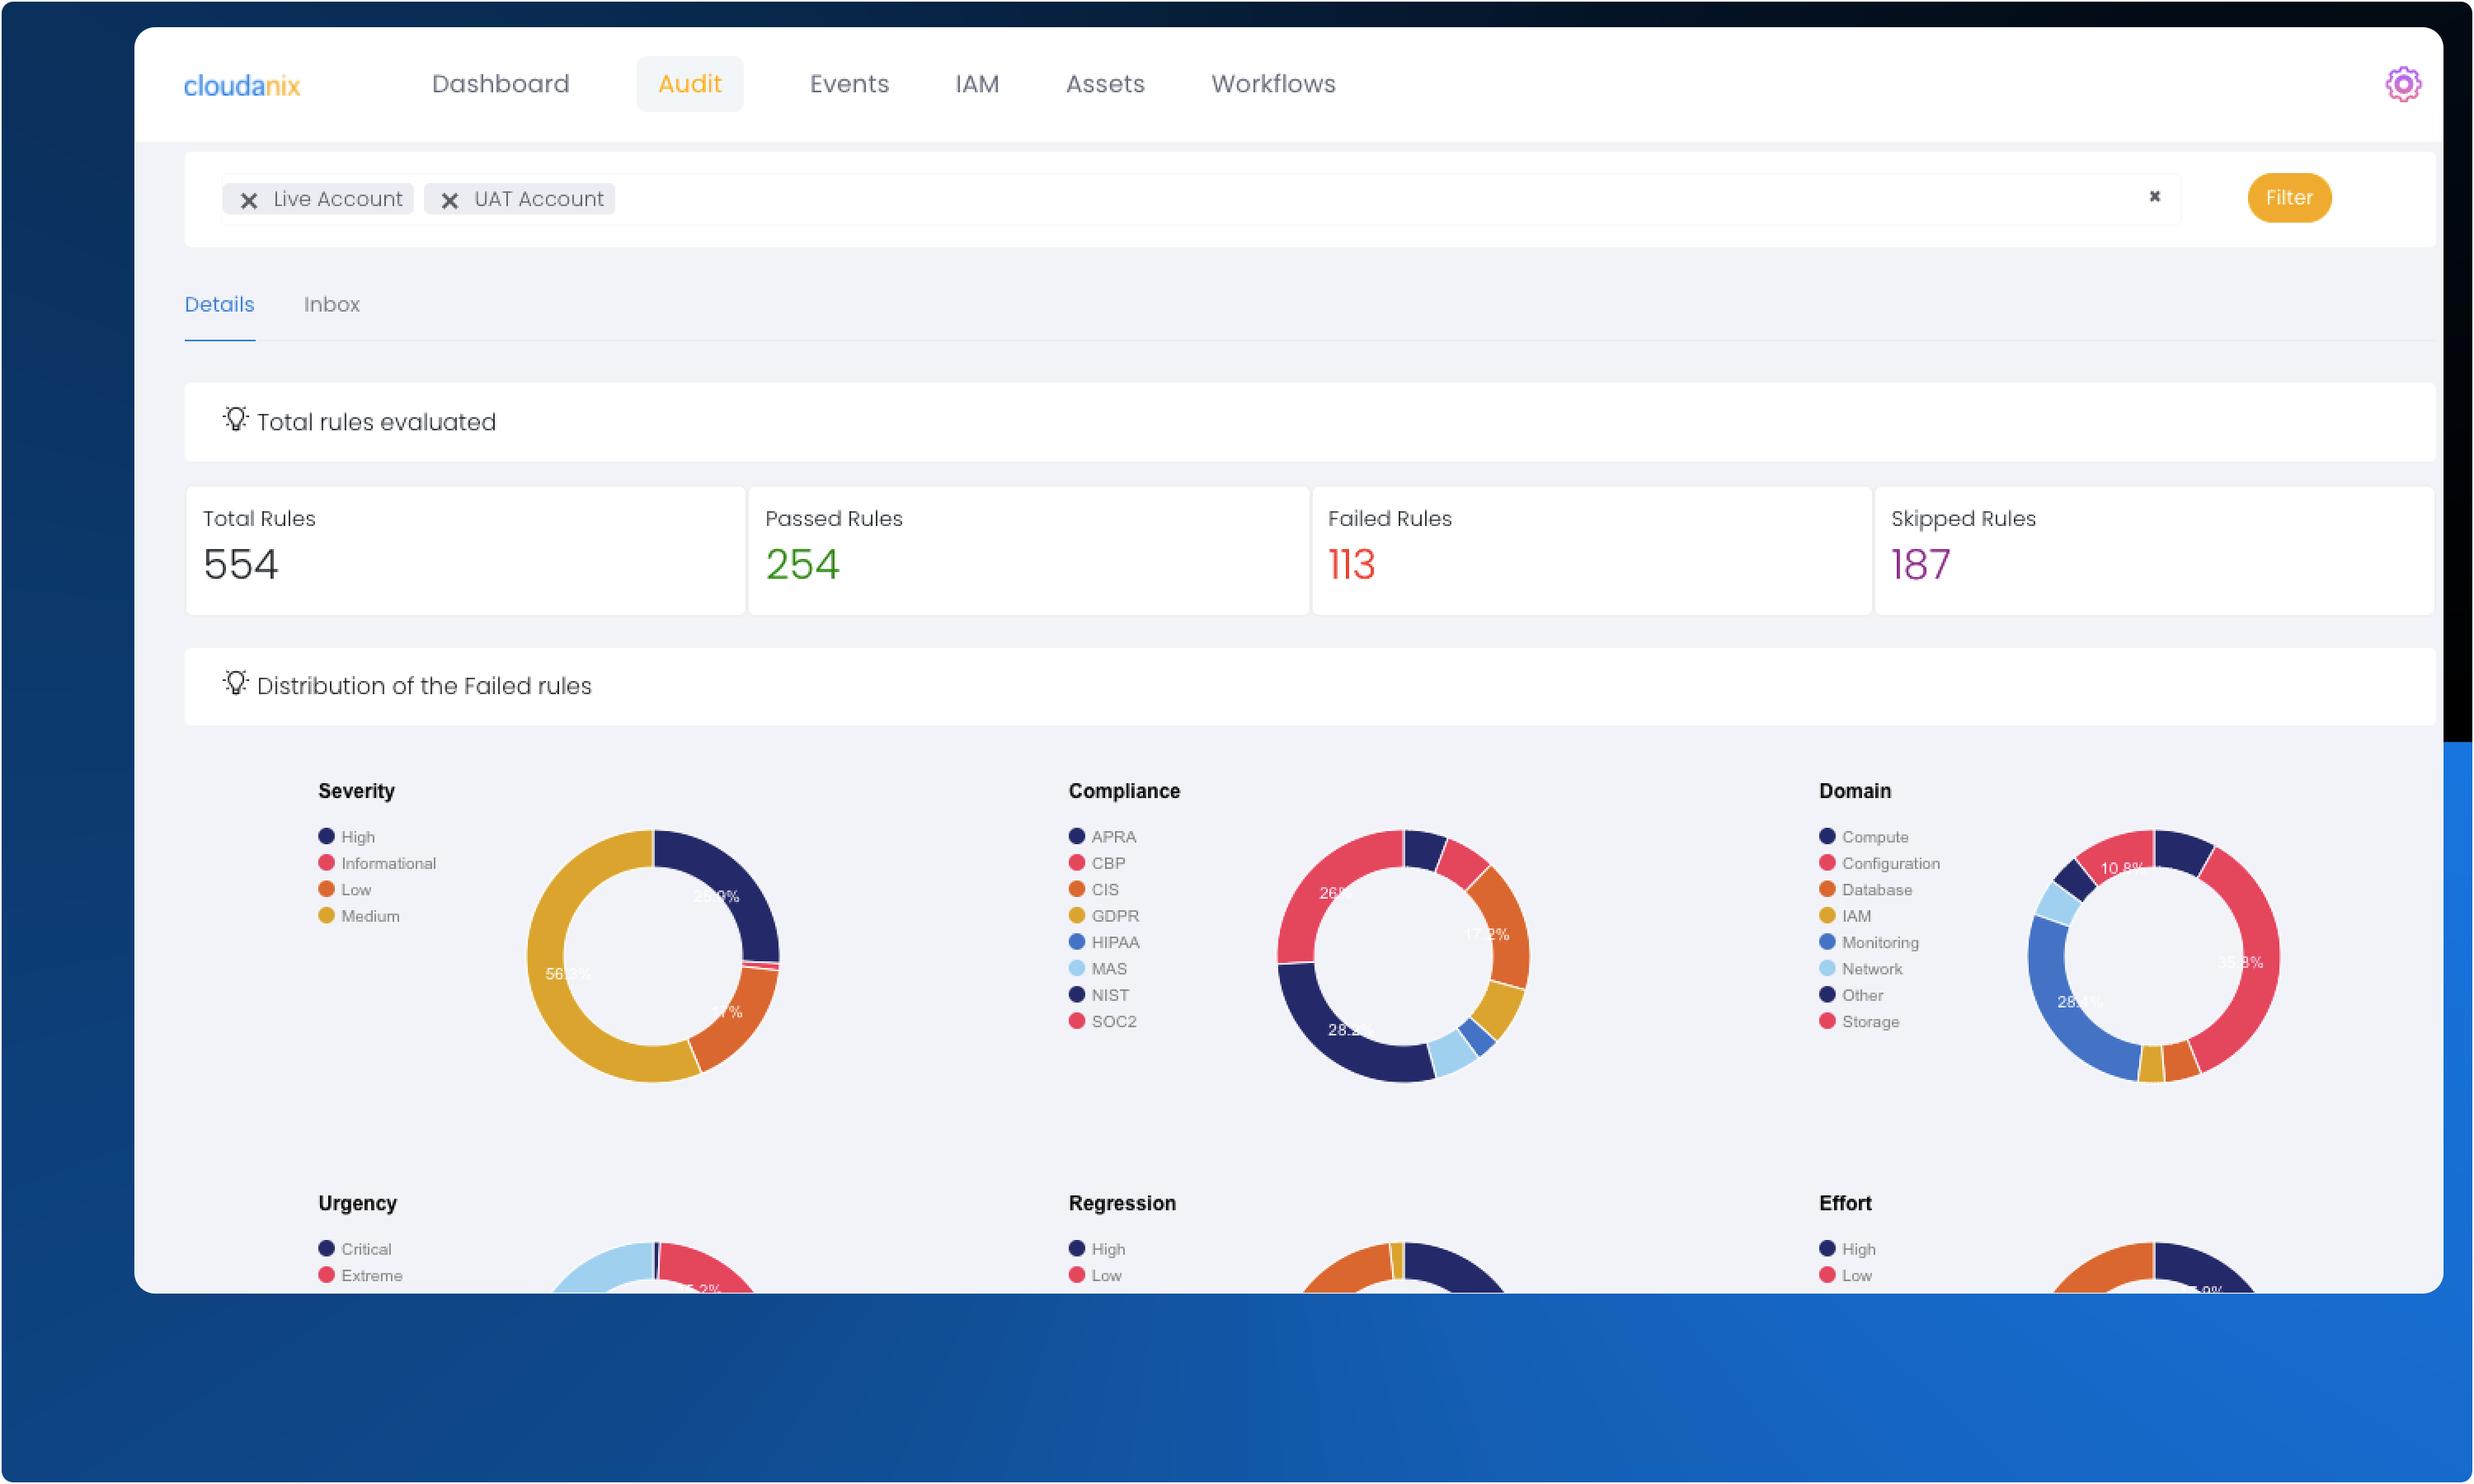Switch to the Inbox tab

point(331,304)
